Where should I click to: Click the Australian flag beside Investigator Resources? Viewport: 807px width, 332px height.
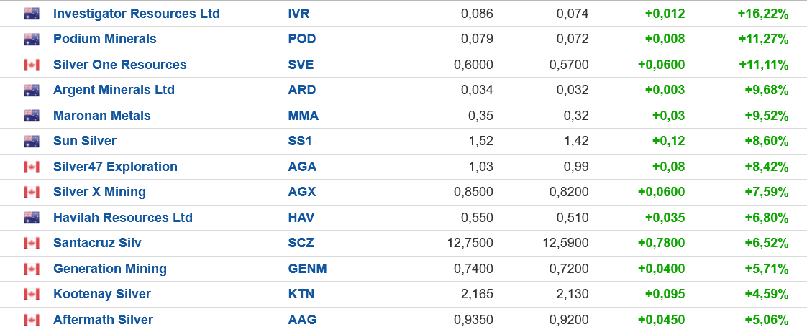click(32, 14)
